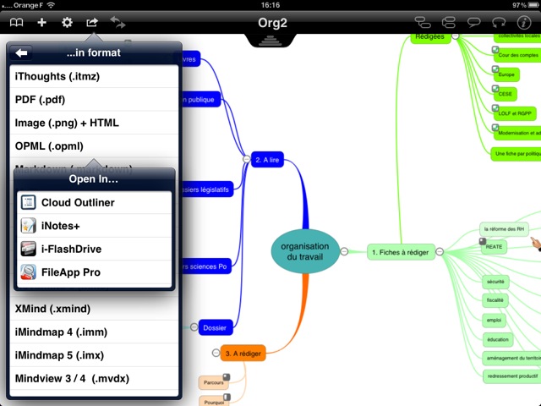Go back using the arrow in format popup

pos(22,53)
